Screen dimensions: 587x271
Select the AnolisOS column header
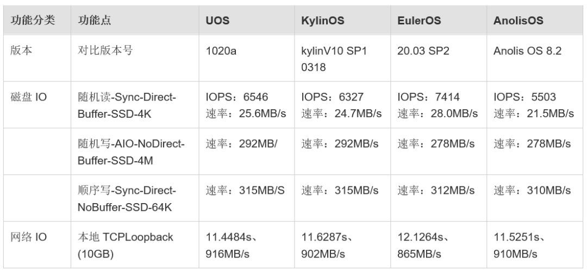click(x=517, y=21)
